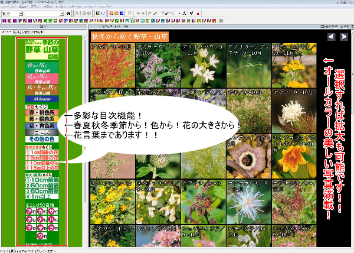Click the left menu panel vertical scrollbar
The image size is (354, 253).
pyautogui.click(x=84, y=141)
